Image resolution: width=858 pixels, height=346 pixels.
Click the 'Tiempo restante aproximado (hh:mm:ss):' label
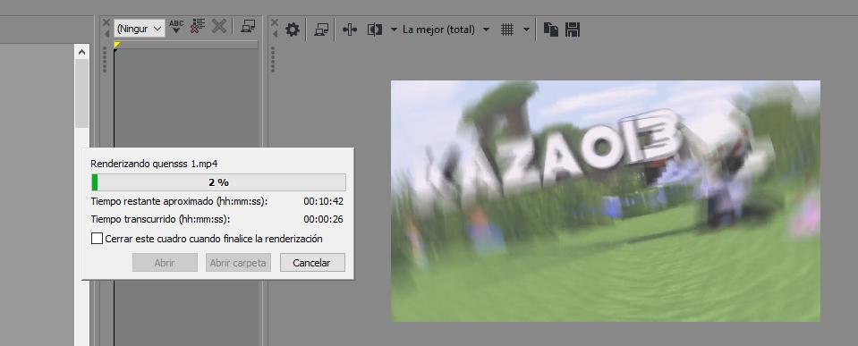(x=179, y=201)
